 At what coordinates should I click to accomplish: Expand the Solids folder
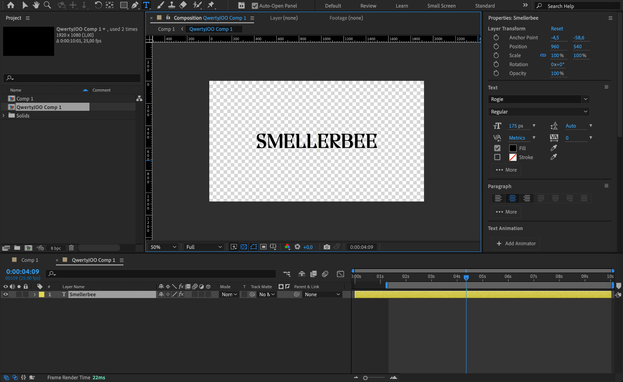point(4,115)
